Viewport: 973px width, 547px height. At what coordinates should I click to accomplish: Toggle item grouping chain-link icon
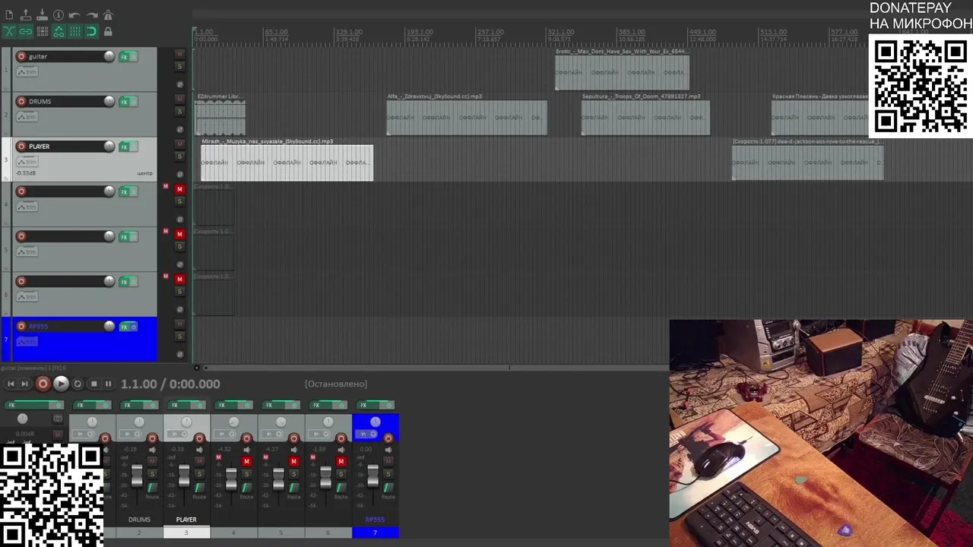(x=26, y=31)
